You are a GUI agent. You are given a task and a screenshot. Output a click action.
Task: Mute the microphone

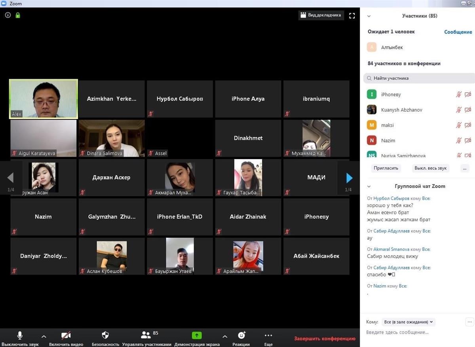(20, 338)
